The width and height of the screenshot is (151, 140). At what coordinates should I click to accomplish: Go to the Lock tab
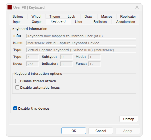click(71, 16)
